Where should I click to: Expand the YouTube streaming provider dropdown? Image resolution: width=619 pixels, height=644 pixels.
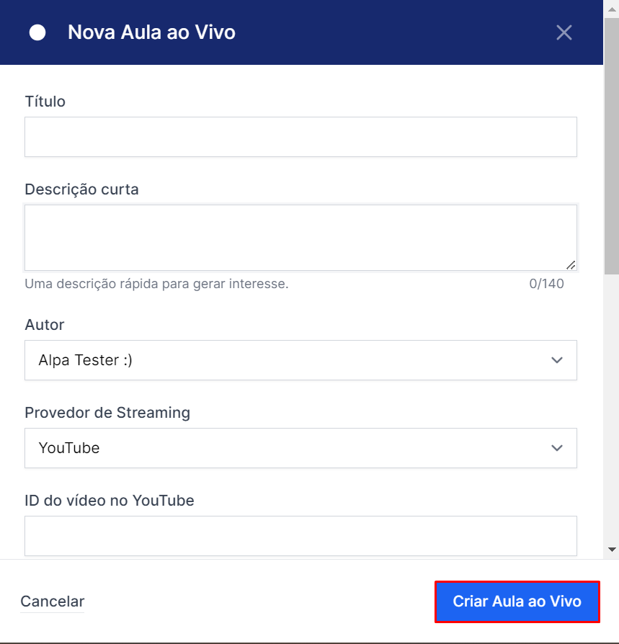[x=300, y=448]
